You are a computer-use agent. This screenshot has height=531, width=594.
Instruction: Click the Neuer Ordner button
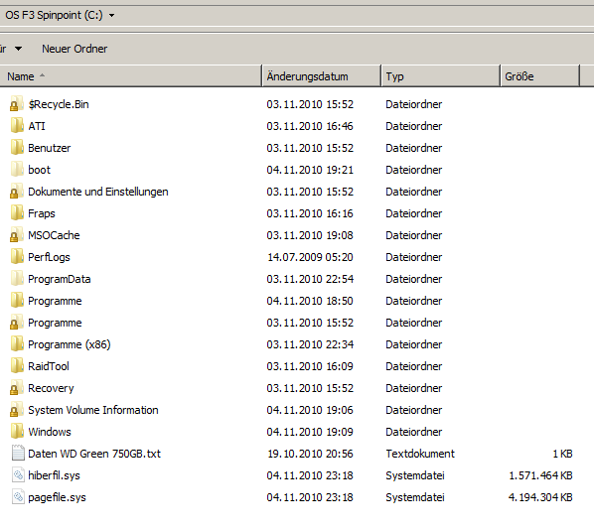click(74, 49)
